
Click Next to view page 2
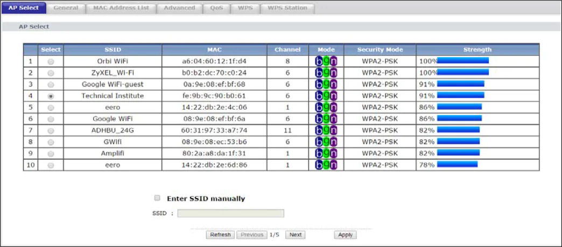pyautogui.click(x=296, y=235)
